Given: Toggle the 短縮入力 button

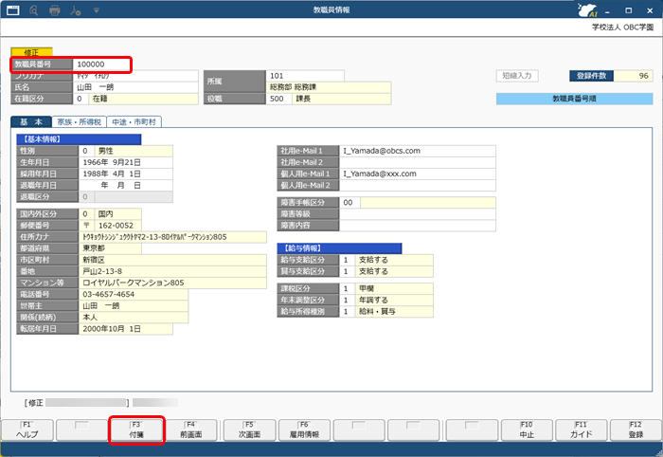Looking at the screenshot, I should click(524, 76).
